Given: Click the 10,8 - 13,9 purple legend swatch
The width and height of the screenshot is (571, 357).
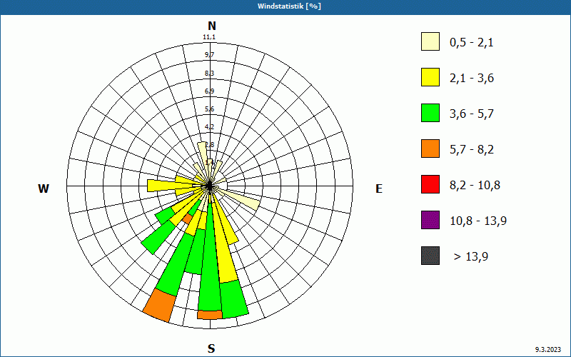Looking at the screenshot, I should tap(430, 220).
